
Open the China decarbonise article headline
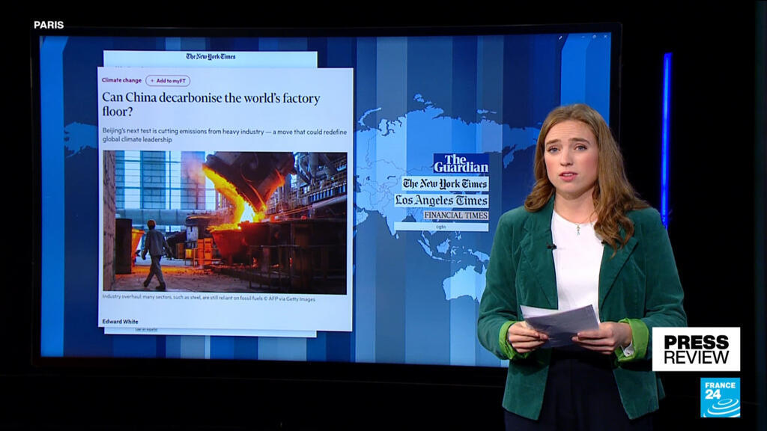point(210,105)
